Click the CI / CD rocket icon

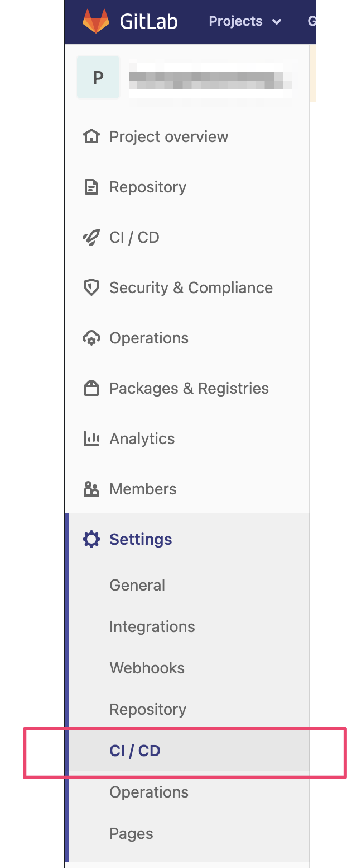coord(91,238)
